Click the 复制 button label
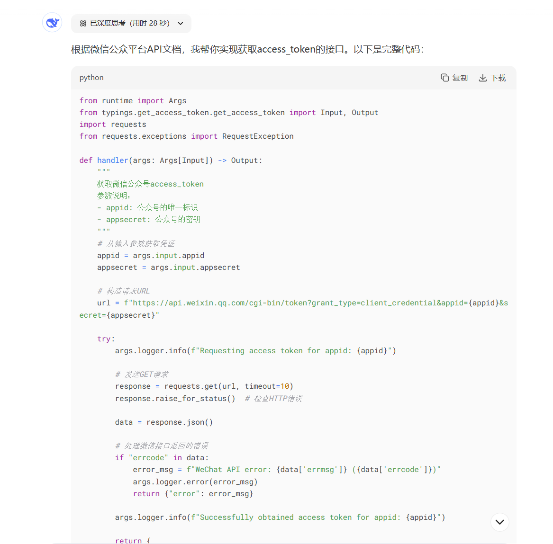This screenshot has width=553, height=544. pyautogui.click(x=460, y=78)
